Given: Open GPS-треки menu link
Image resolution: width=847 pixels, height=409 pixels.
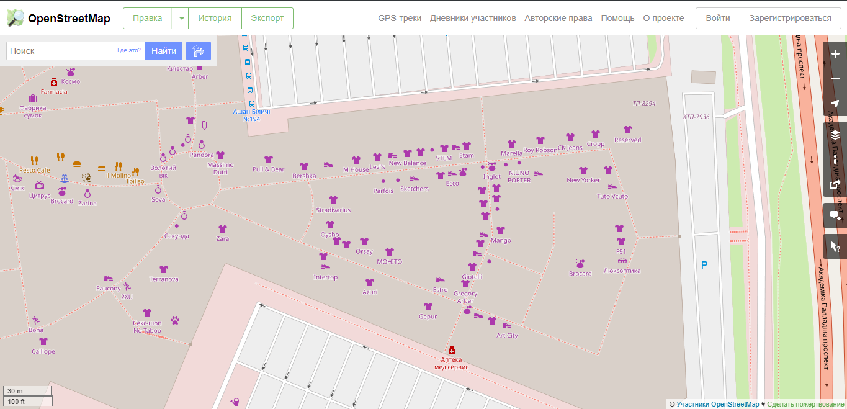Looking at the screenshot, I should click(401, 18).
